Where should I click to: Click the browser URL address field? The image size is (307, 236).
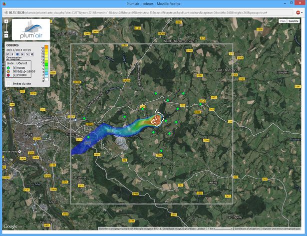(x=148, y=12)
